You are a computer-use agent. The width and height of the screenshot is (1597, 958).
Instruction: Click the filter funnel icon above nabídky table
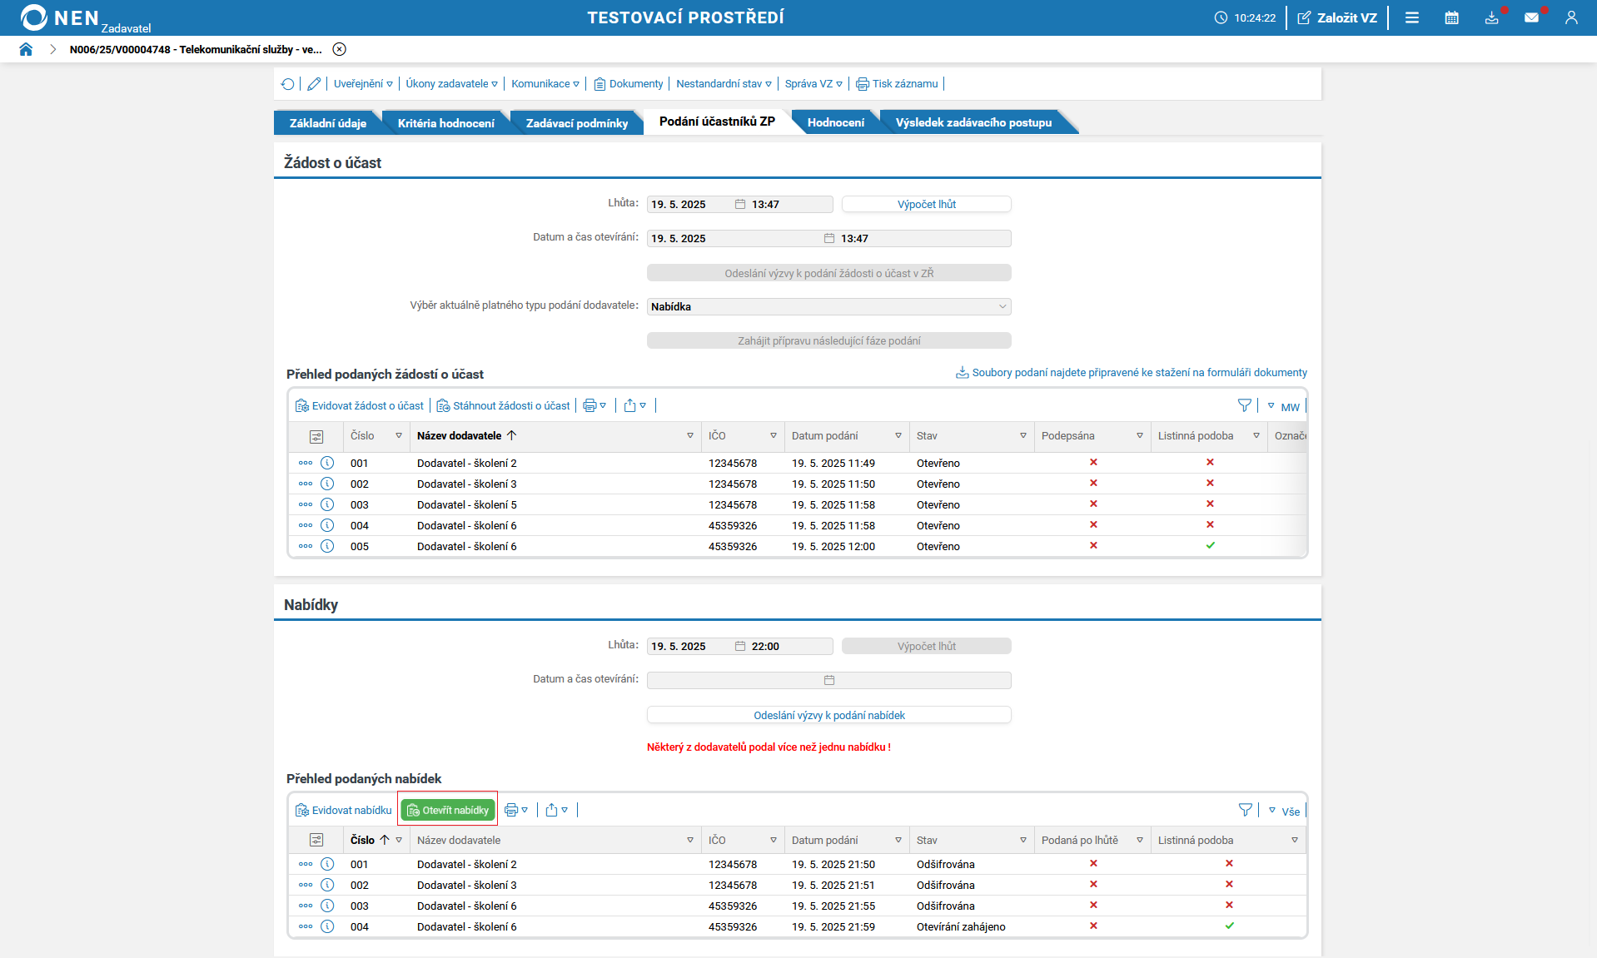pos(1245,810)
